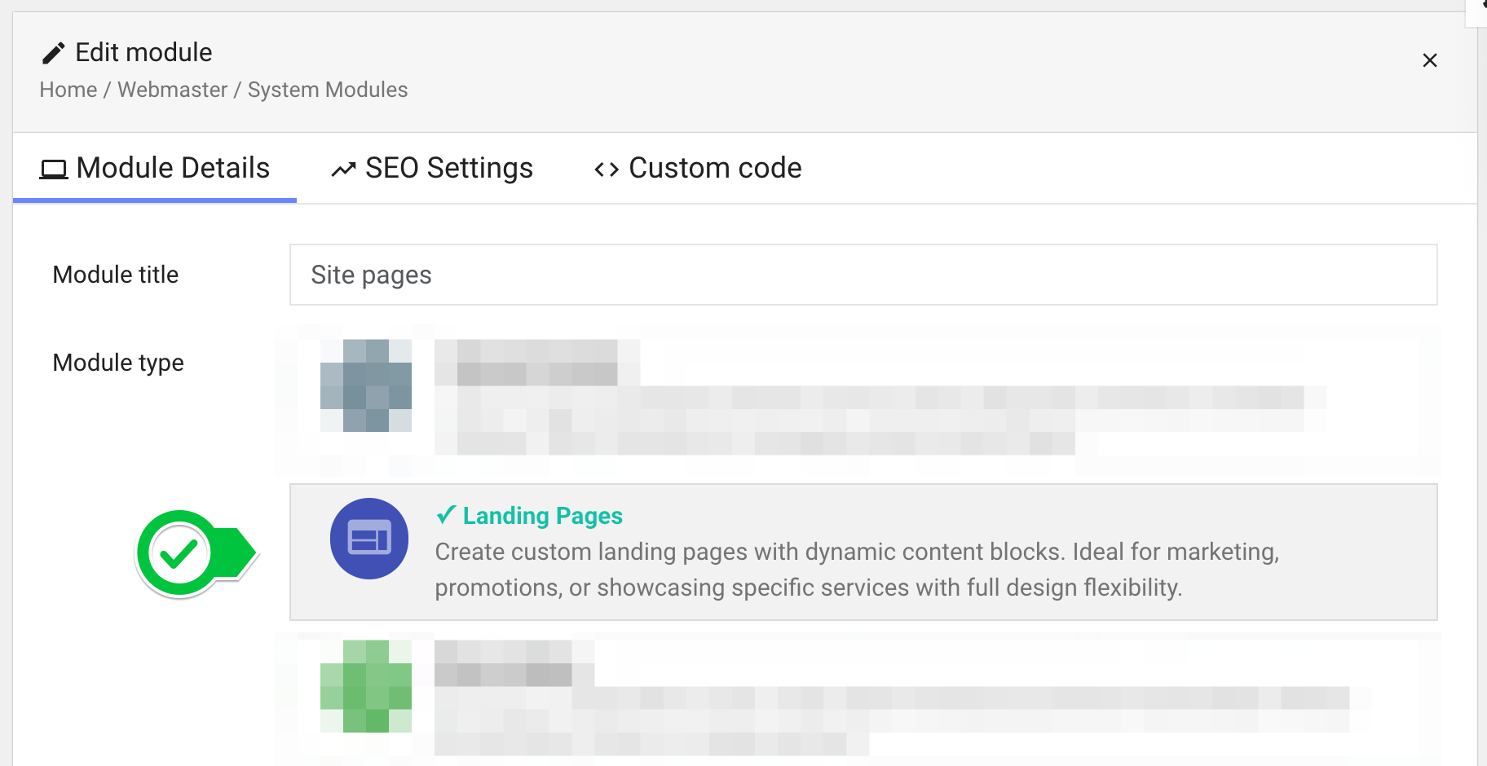Click the green checkmark arrow badge

click(x=196, y=554)
